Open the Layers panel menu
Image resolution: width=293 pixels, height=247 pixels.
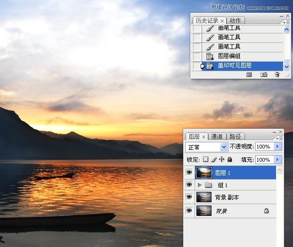[279, 139]
